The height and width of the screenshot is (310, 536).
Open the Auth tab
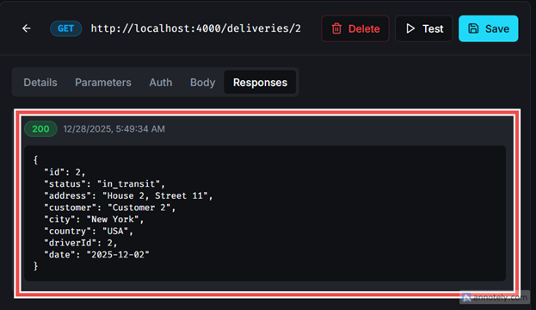point(161,83)
